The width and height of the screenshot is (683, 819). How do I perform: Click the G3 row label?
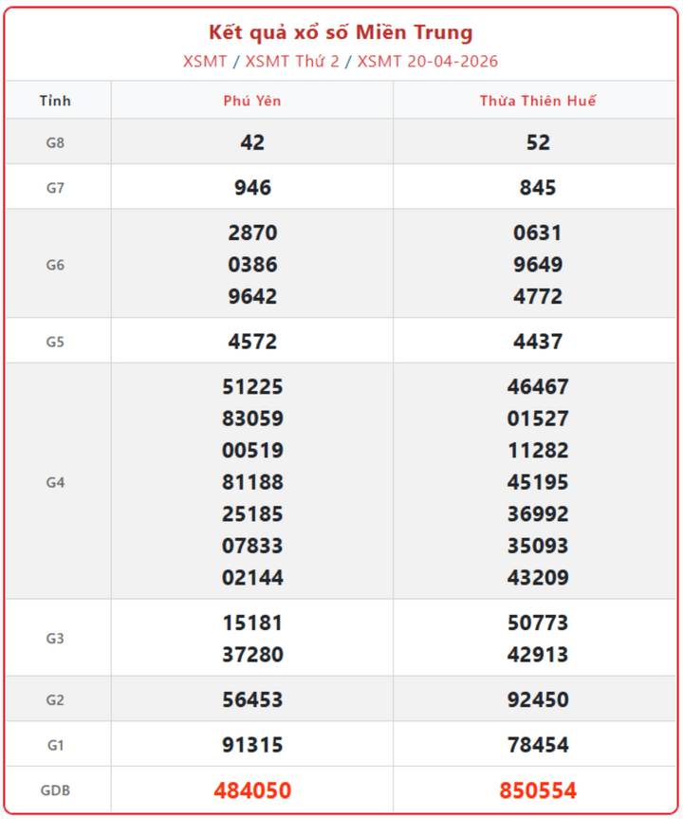click(x=55, y=639)
